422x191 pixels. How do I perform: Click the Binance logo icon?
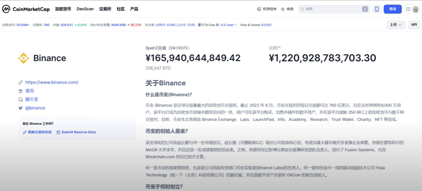tap(24, 58)
